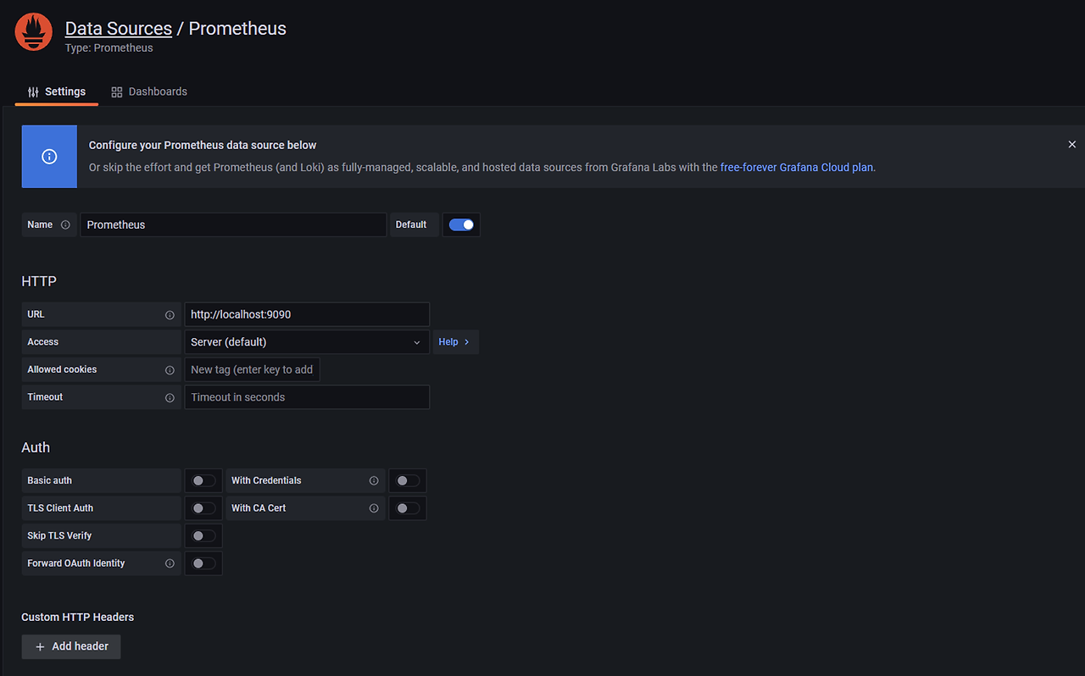This screenshot has height=676, width=1085.
Task: Click the Type: Prometheus subtitle text
Action: pos(109,48)
